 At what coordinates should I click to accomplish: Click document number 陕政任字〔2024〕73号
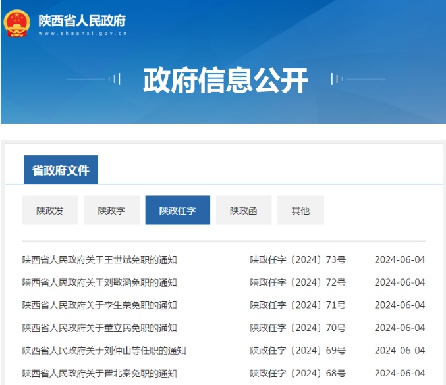click(x=297, y=260)
